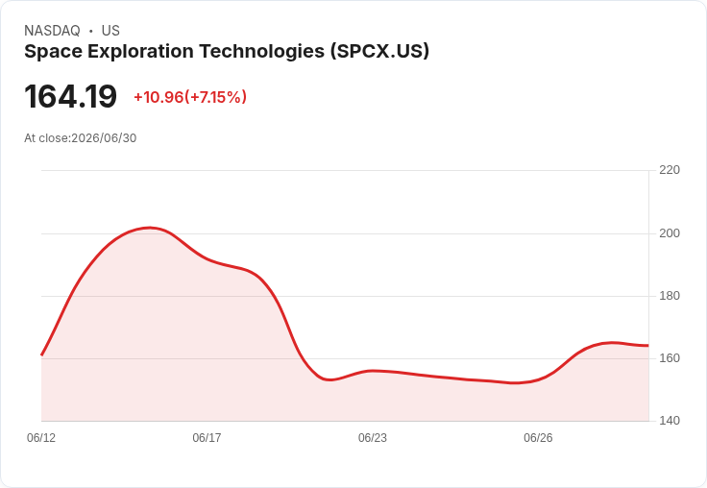Click the At close:2026/06/30 text

81,138
